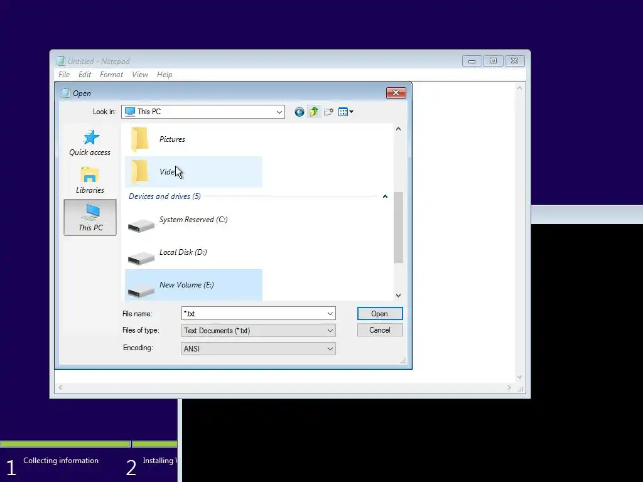Click into the File name text field

tap(254, 314)
